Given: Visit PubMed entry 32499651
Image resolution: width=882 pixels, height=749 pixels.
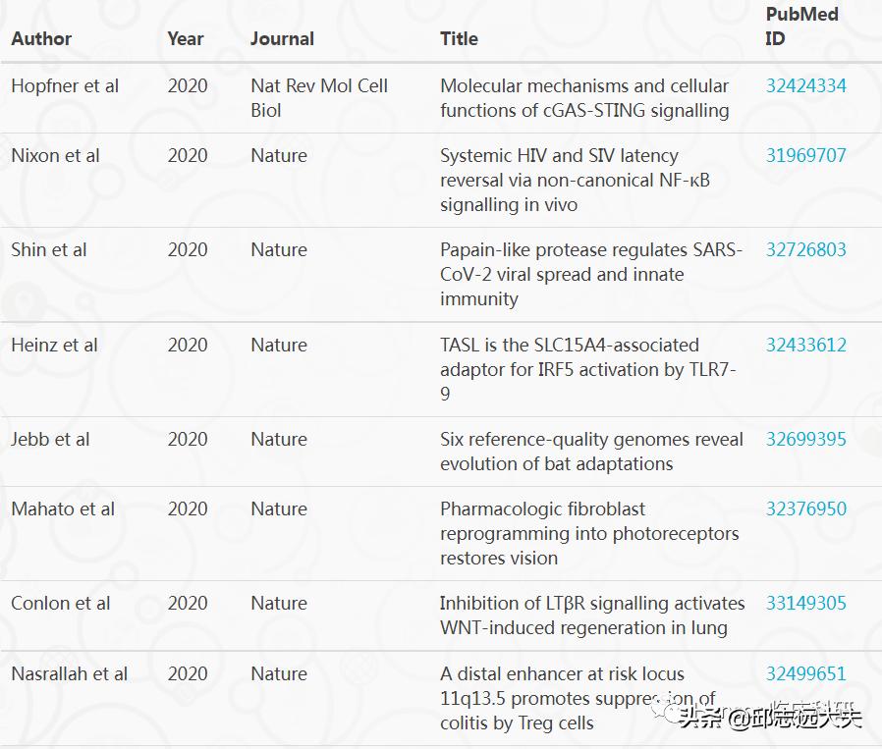Looking at the screenshot, I should [805, 673].
